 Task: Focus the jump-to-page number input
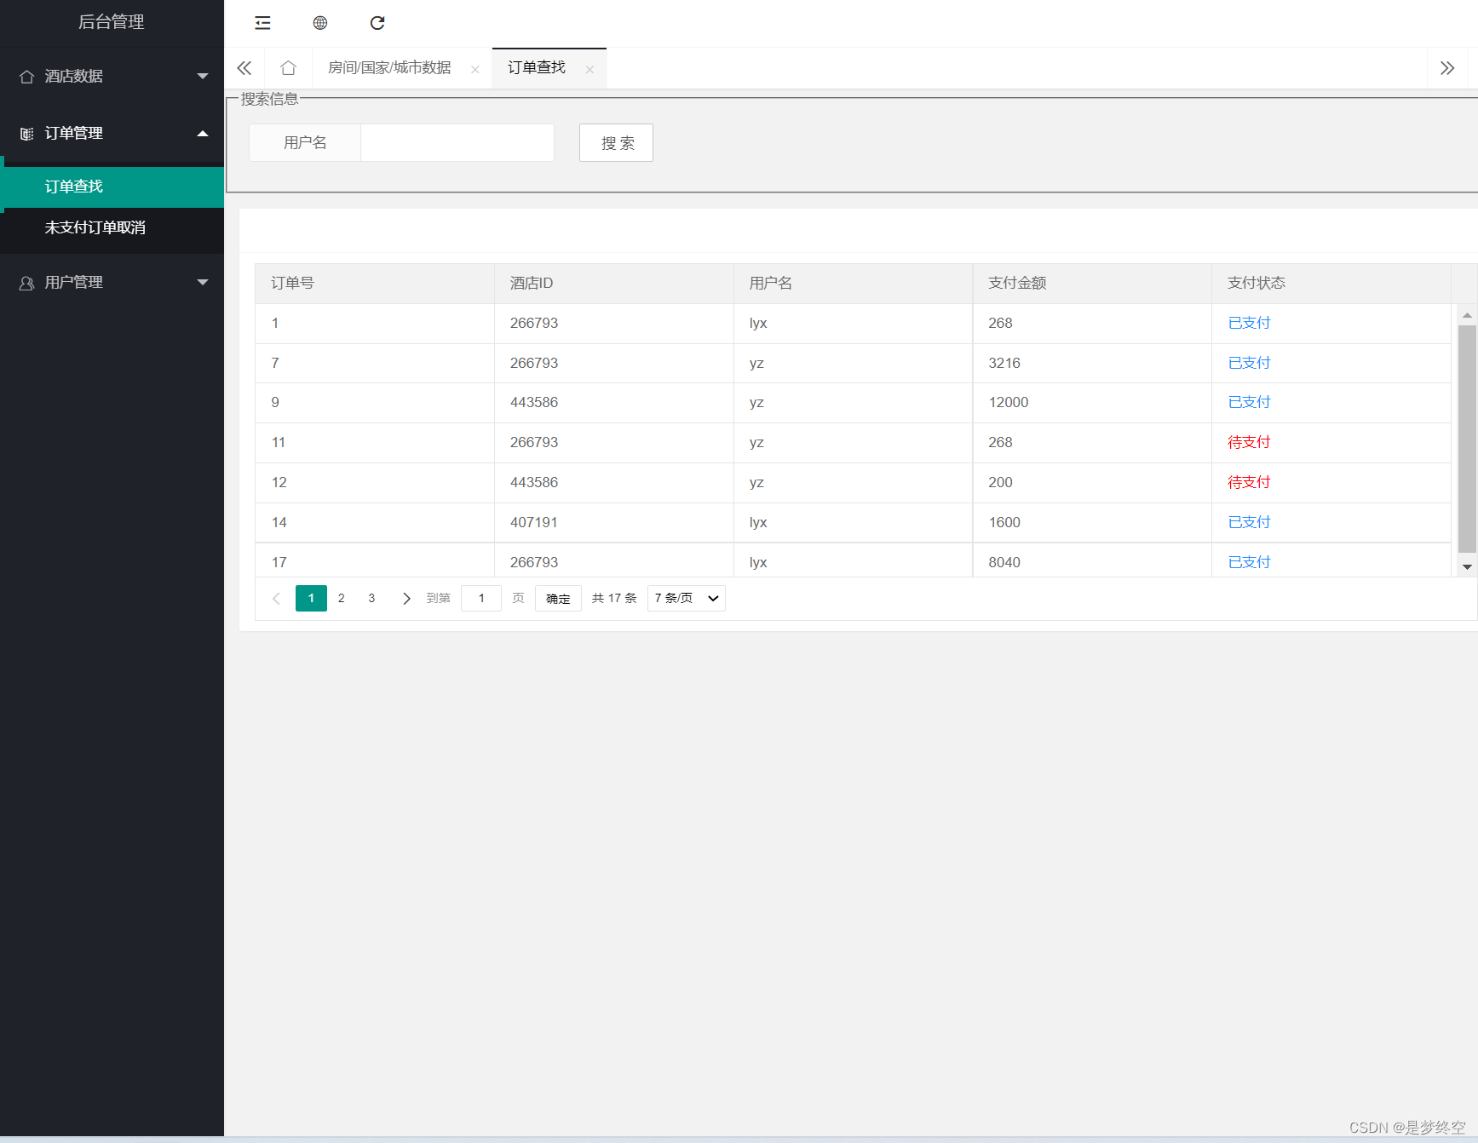point(481,598)
